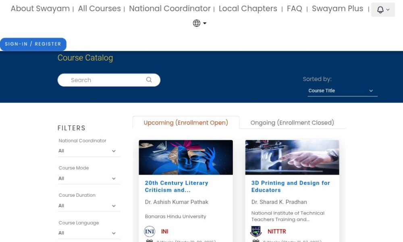The height and width of the screenshot is (242, 403).
Task: Open the Swayam Plus menu link
Action: point(337,8)
